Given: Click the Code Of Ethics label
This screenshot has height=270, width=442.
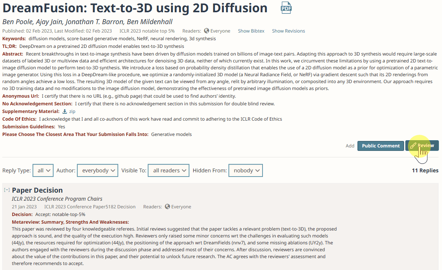Looking at the screenshot, I should (20, 119).
